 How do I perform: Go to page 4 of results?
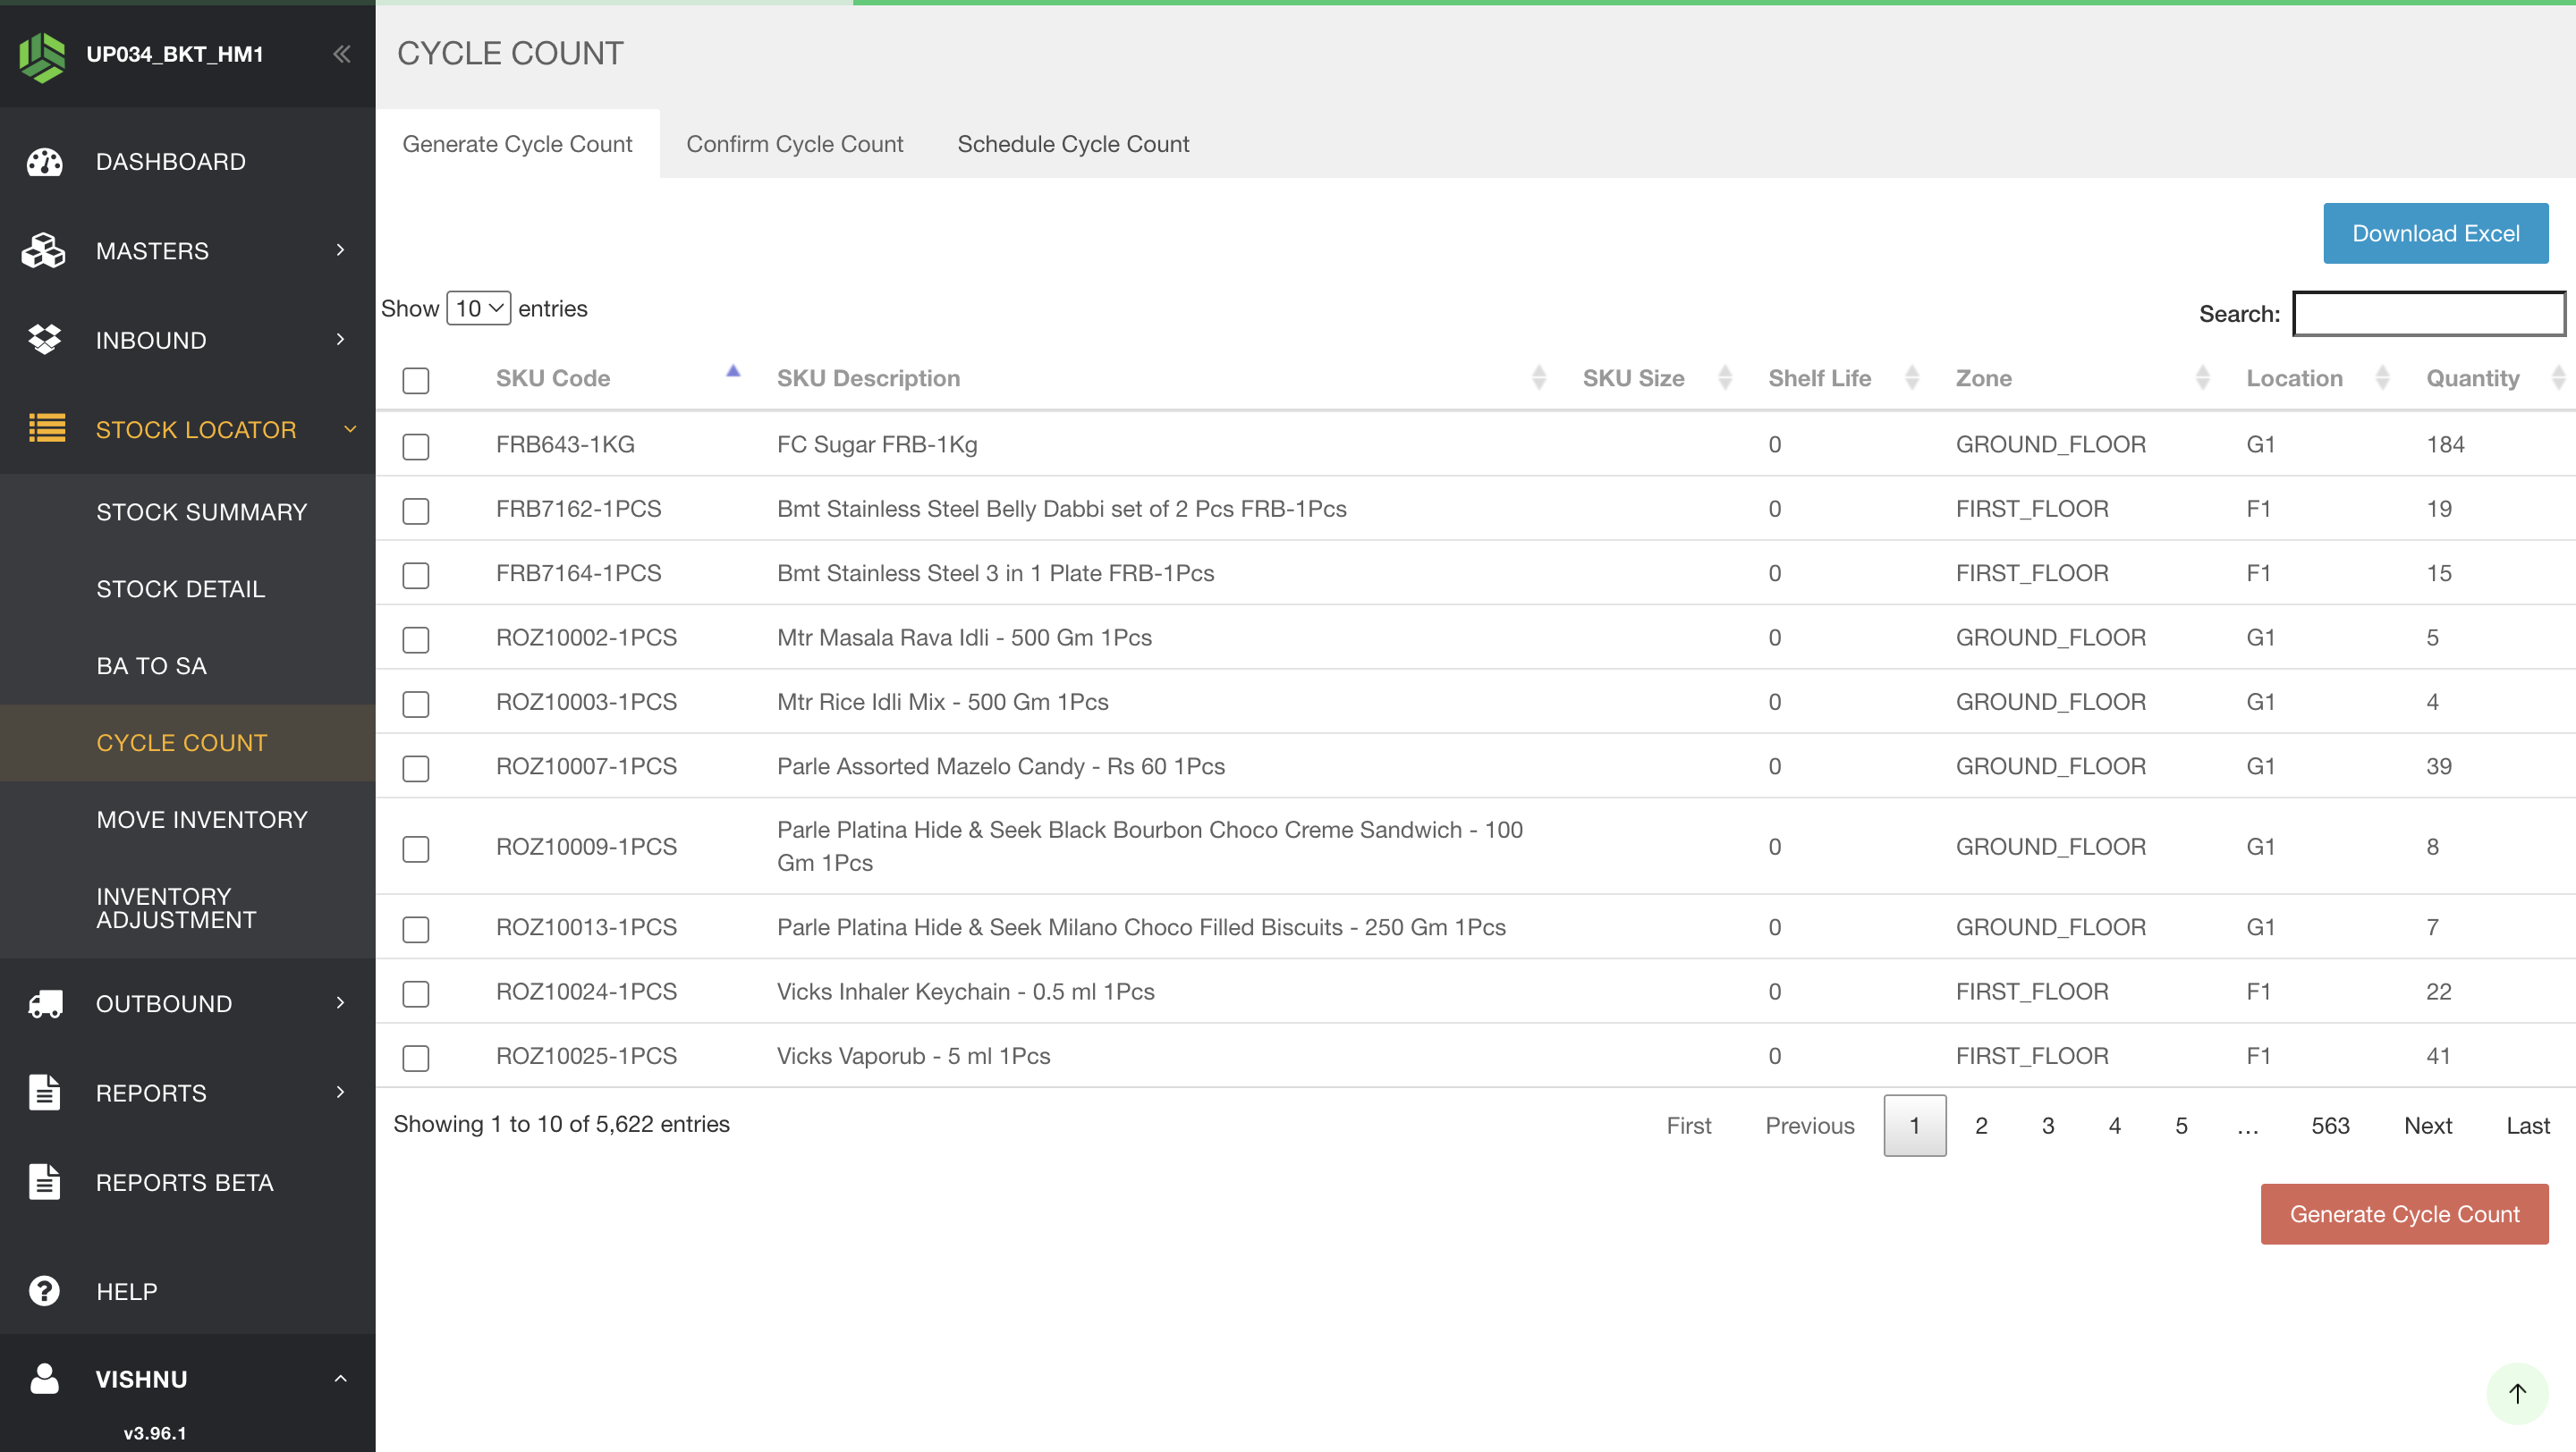[x=2114, y=1126]
